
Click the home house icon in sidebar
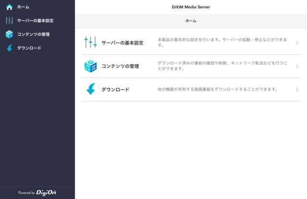tap(9, 7)
